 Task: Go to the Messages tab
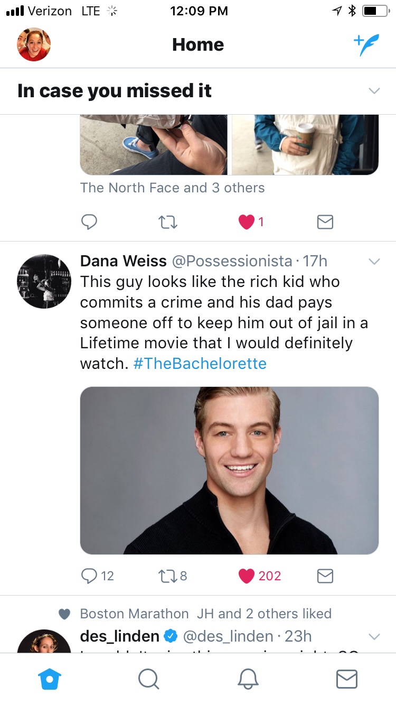point(346,679)
